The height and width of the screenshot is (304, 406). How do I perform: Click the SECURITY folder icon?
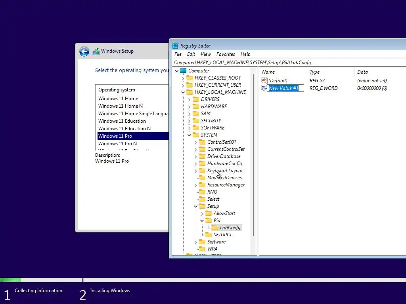[196, 120]
